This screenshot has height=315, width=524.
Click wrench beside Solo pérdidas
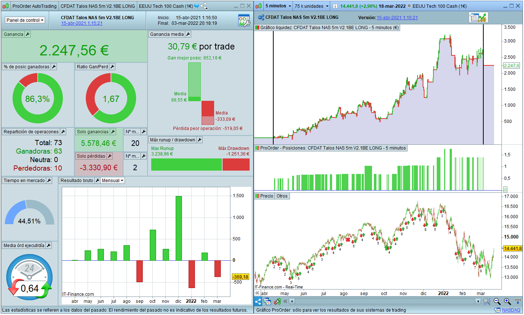tap(109, 156)
